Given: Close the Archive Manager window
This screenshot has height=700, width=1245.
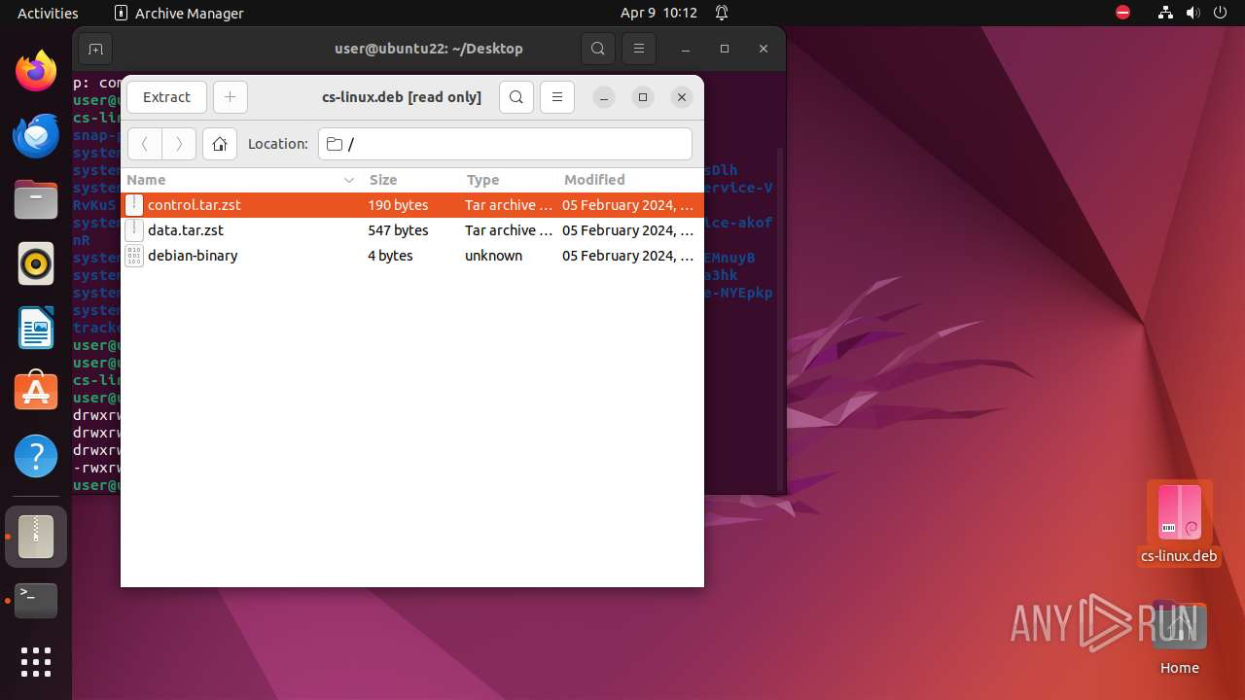Looking at the screenshot, I should (682, 97).
